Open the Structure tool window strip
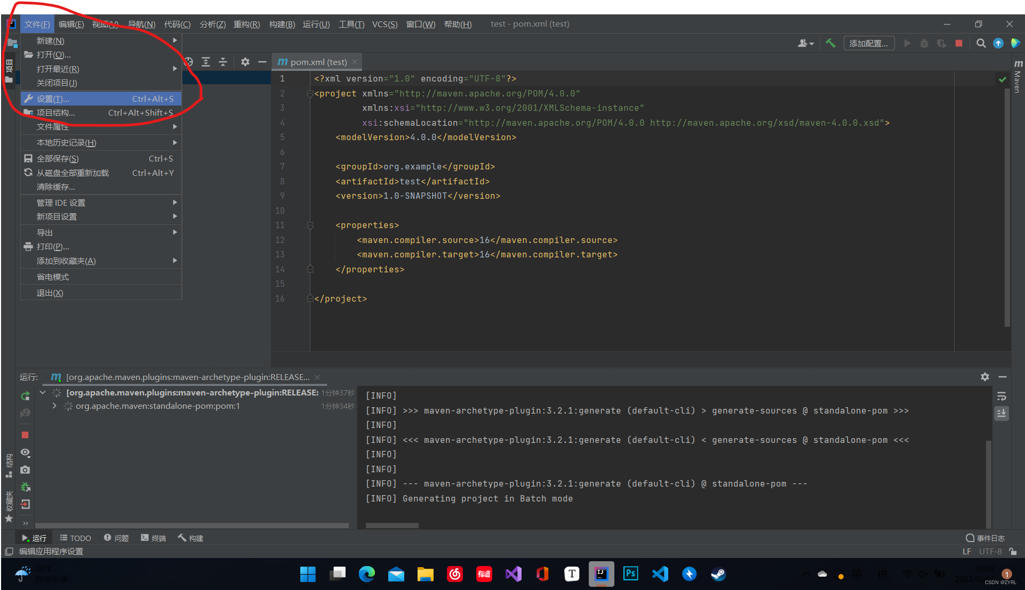The image size is (1025, 590). 9,465
